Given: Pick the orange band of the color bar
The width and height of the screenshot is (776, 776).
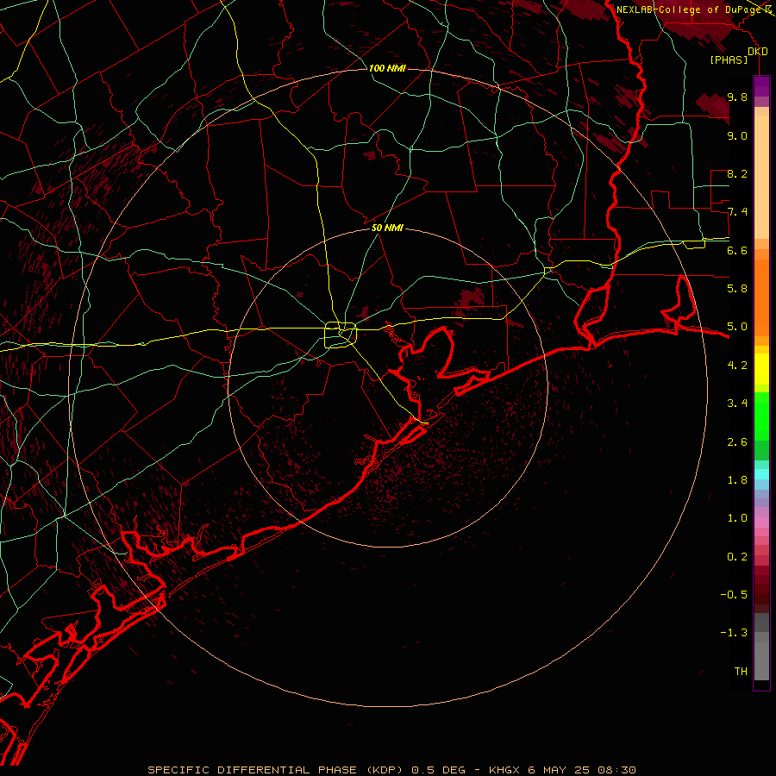Looking at the screenshot, I should pyautogui.click(x=761, y=298).
